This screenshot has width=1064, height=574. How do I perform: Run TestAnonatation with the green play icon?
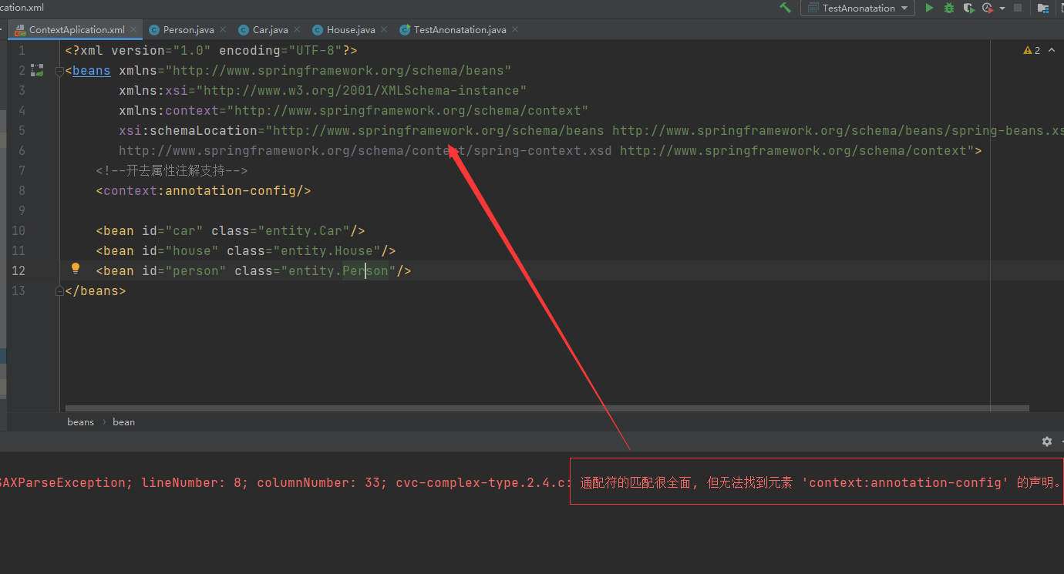click(929, 8)
